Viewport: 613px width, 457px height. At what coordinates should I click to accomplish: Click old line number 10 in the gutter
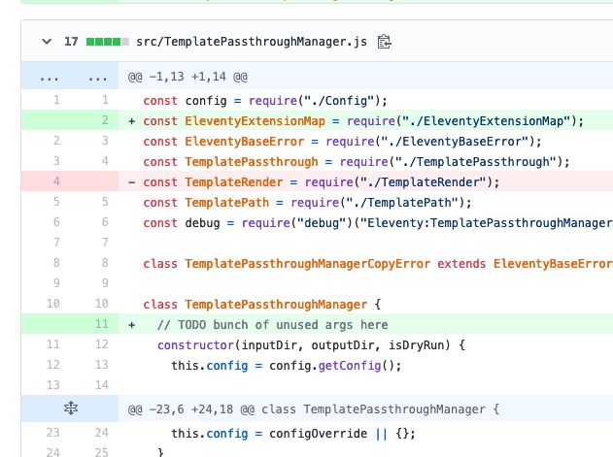tap(53, 304)
